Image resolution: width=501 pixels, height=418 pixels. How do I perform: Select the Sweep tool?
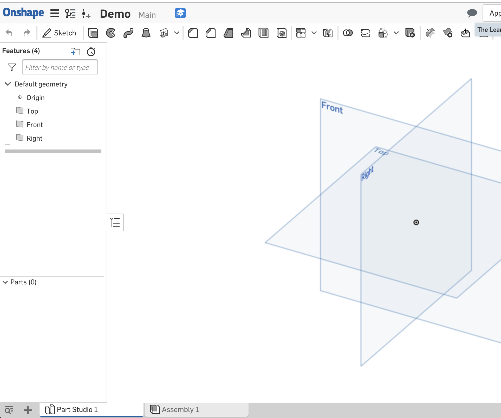coord(128,33)
